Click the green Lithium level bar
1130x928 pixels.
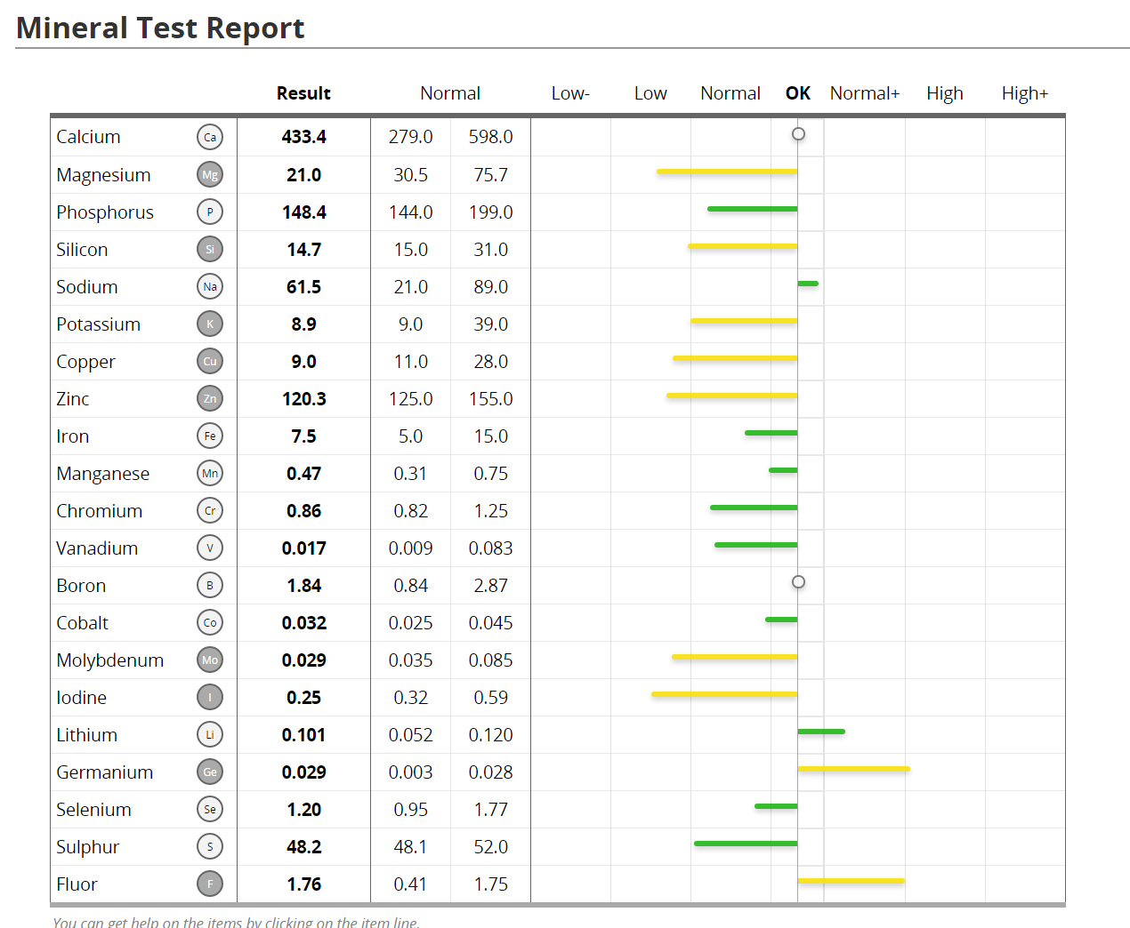(820, 732)
